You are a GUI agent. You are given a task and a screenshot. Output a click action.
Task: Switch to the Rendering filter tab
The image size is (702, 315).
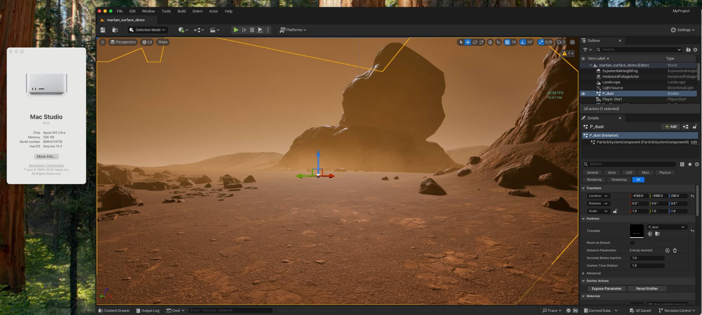click(594, 180)
